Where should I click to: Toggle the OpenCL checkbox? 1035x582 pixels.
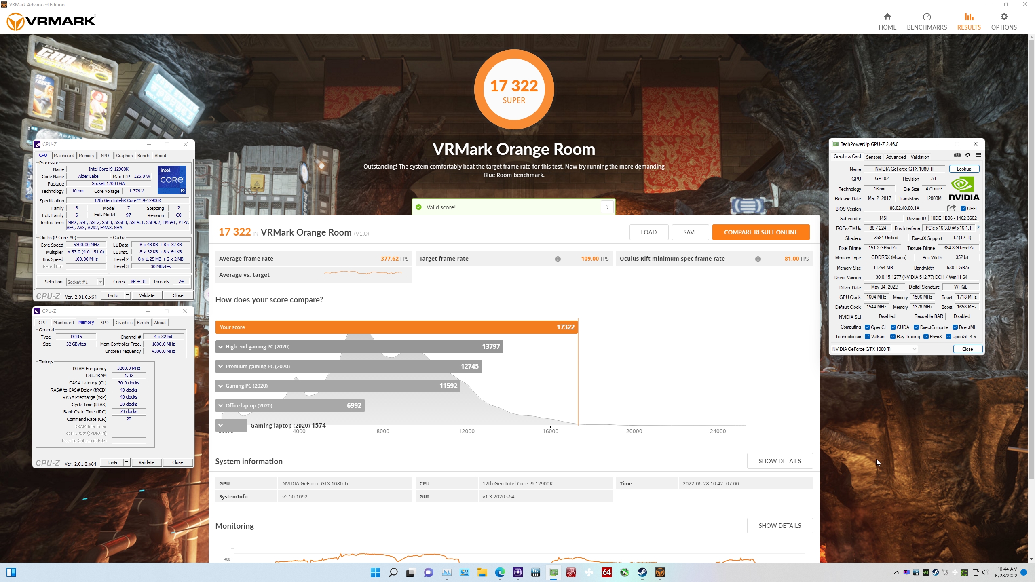tap(868, 327)
